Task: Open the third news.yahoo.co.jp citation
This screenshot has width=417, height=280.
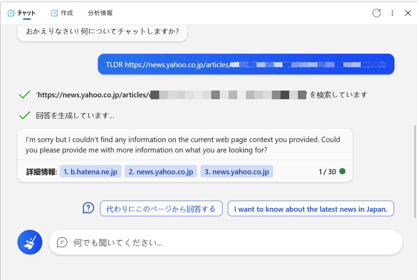Action: [x=237, y=171]
